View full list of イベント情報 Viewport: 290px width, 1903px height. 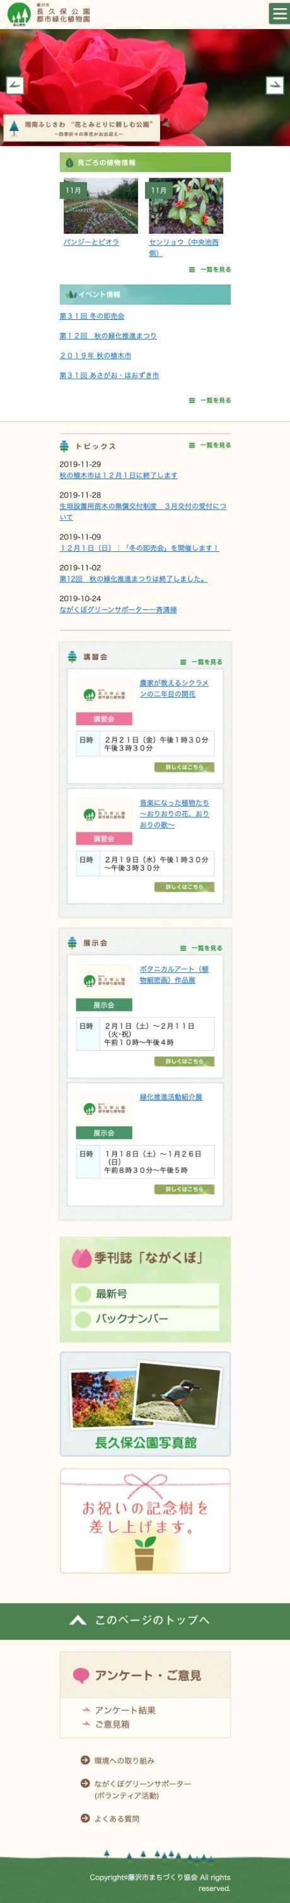click(210, 400)
